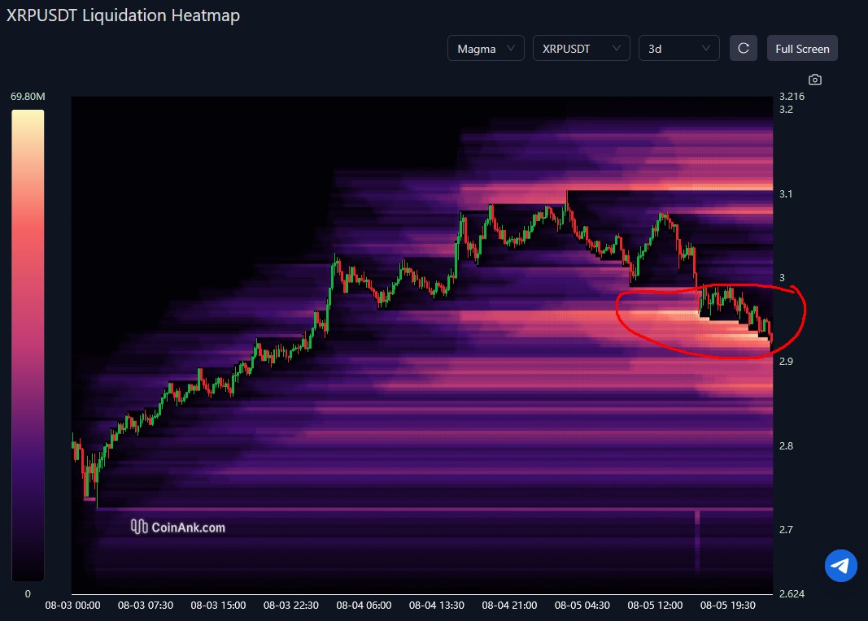The width and height of the screenshot is (868, 621).
Task: Click the 69.80M scale maximum label
Action: tap(28, 96)
